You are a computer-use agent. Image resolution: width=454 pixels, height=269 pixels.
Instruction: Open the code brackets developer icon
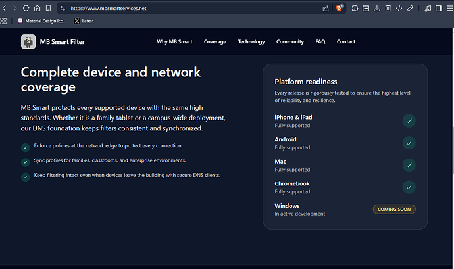click(x=399, y=8)
